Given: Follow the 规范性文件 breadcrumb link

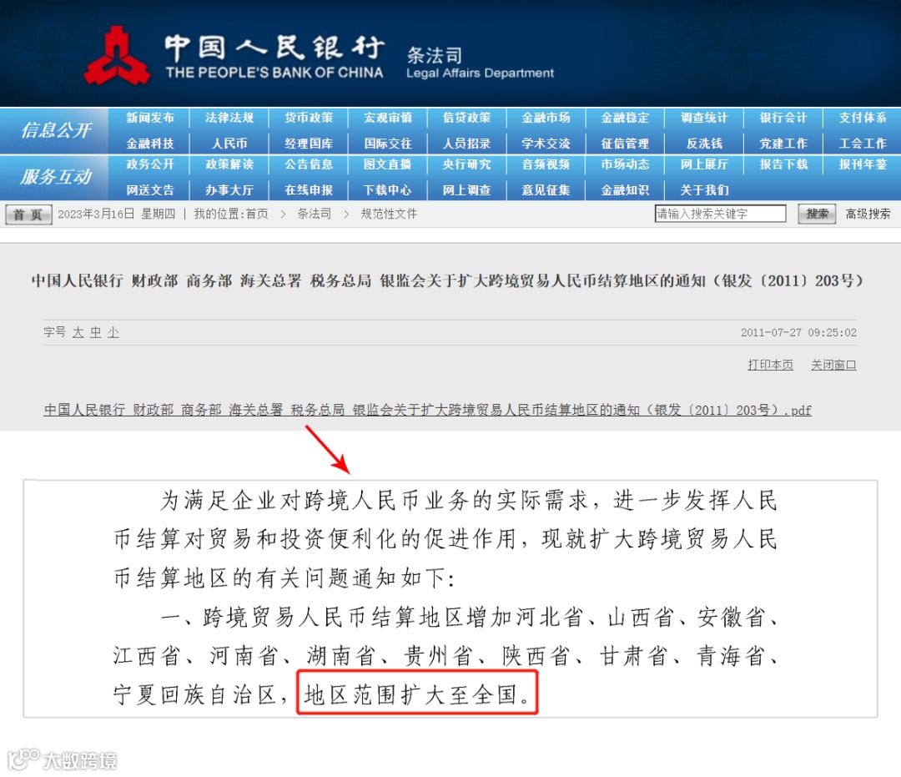Looking at the screenshot, I should point(389,214).
